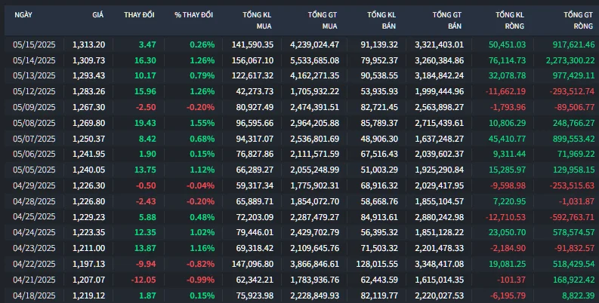The image size is (599, 303).
Task: Click the change value -12.05
Action: pos(144,280)
